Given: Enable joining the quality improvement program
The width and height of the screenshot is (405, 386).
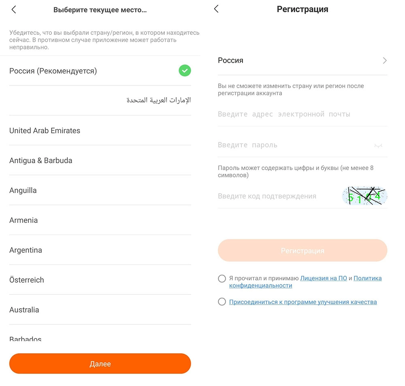Looking at the screenshot, I should tap(222, 301).
